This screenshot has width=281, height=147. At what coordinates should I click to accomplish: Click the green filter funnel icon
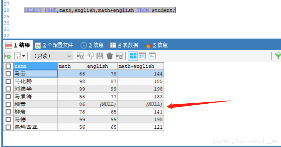278,56
